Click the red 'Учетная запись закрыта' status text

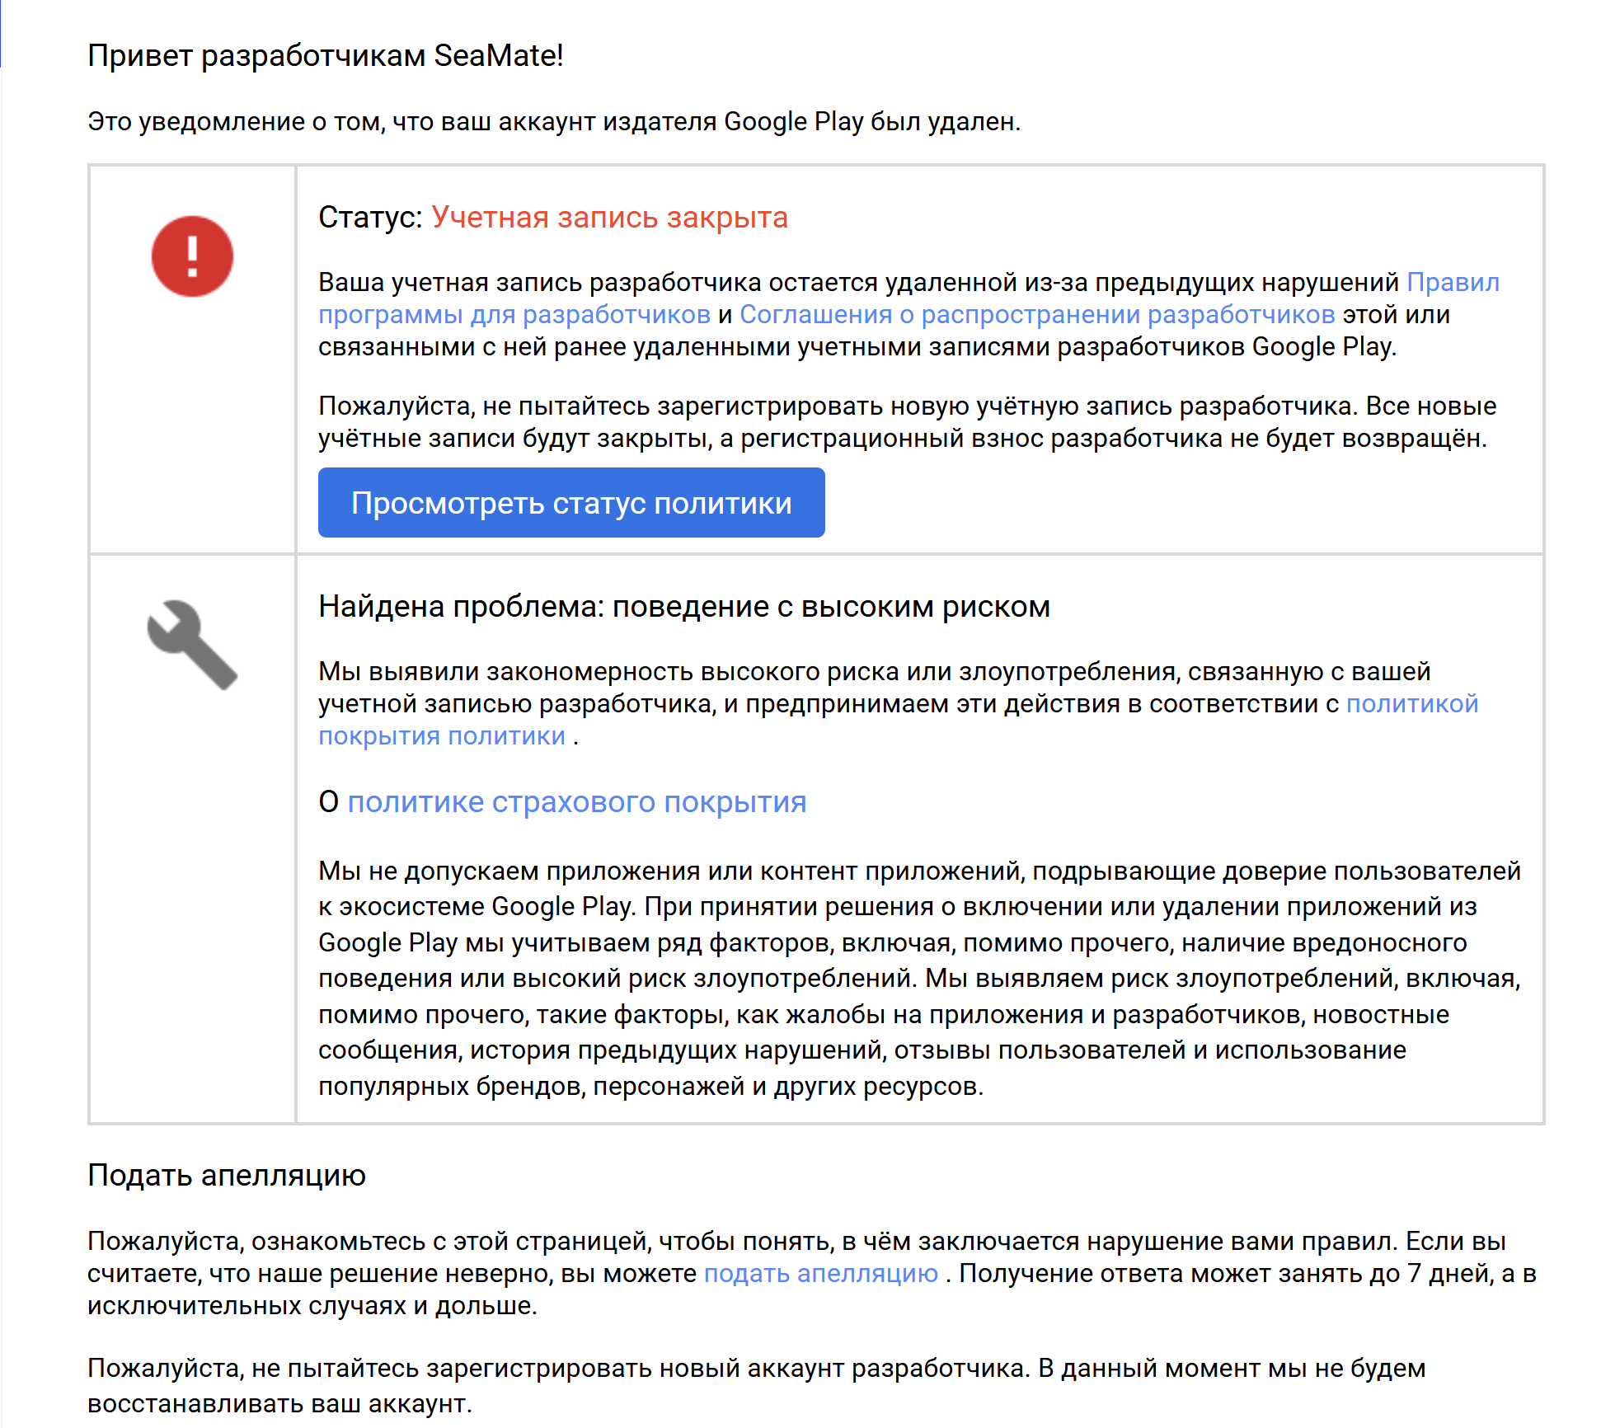[609, 217]
